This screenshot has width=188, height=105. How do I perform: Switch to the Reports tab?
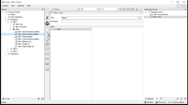tap(150, 99)
